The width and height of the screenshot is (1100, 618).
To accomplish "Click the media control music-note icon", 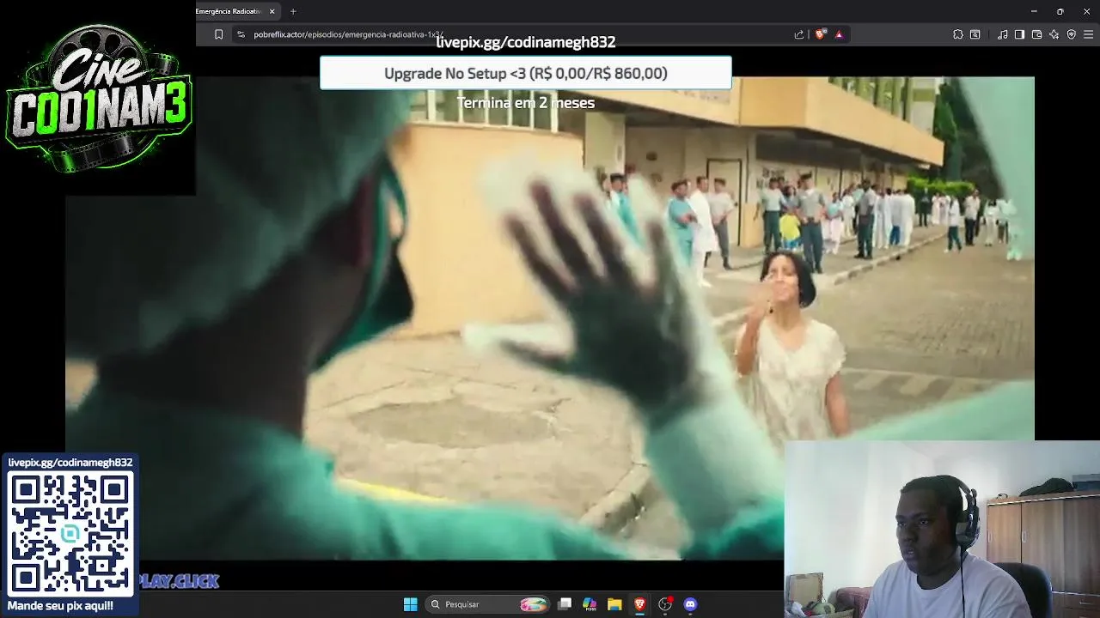I will click(1003, 34).
